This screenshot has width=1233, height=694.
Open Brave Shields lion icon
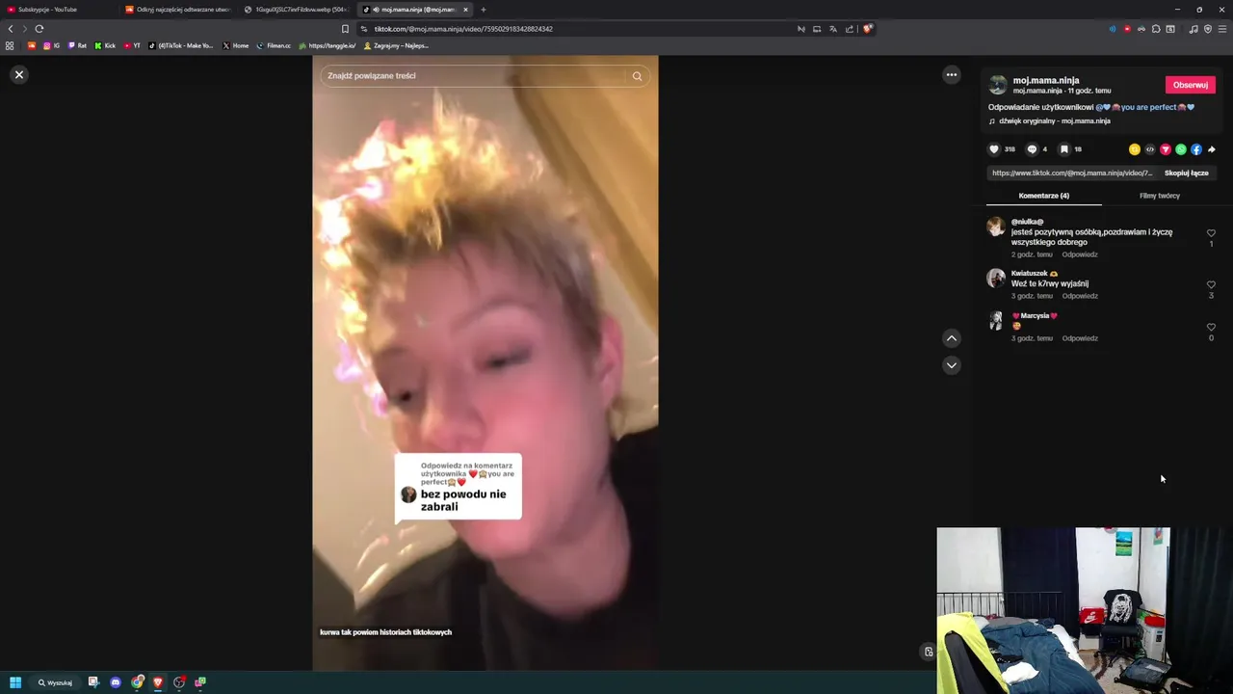click(867, 29)
